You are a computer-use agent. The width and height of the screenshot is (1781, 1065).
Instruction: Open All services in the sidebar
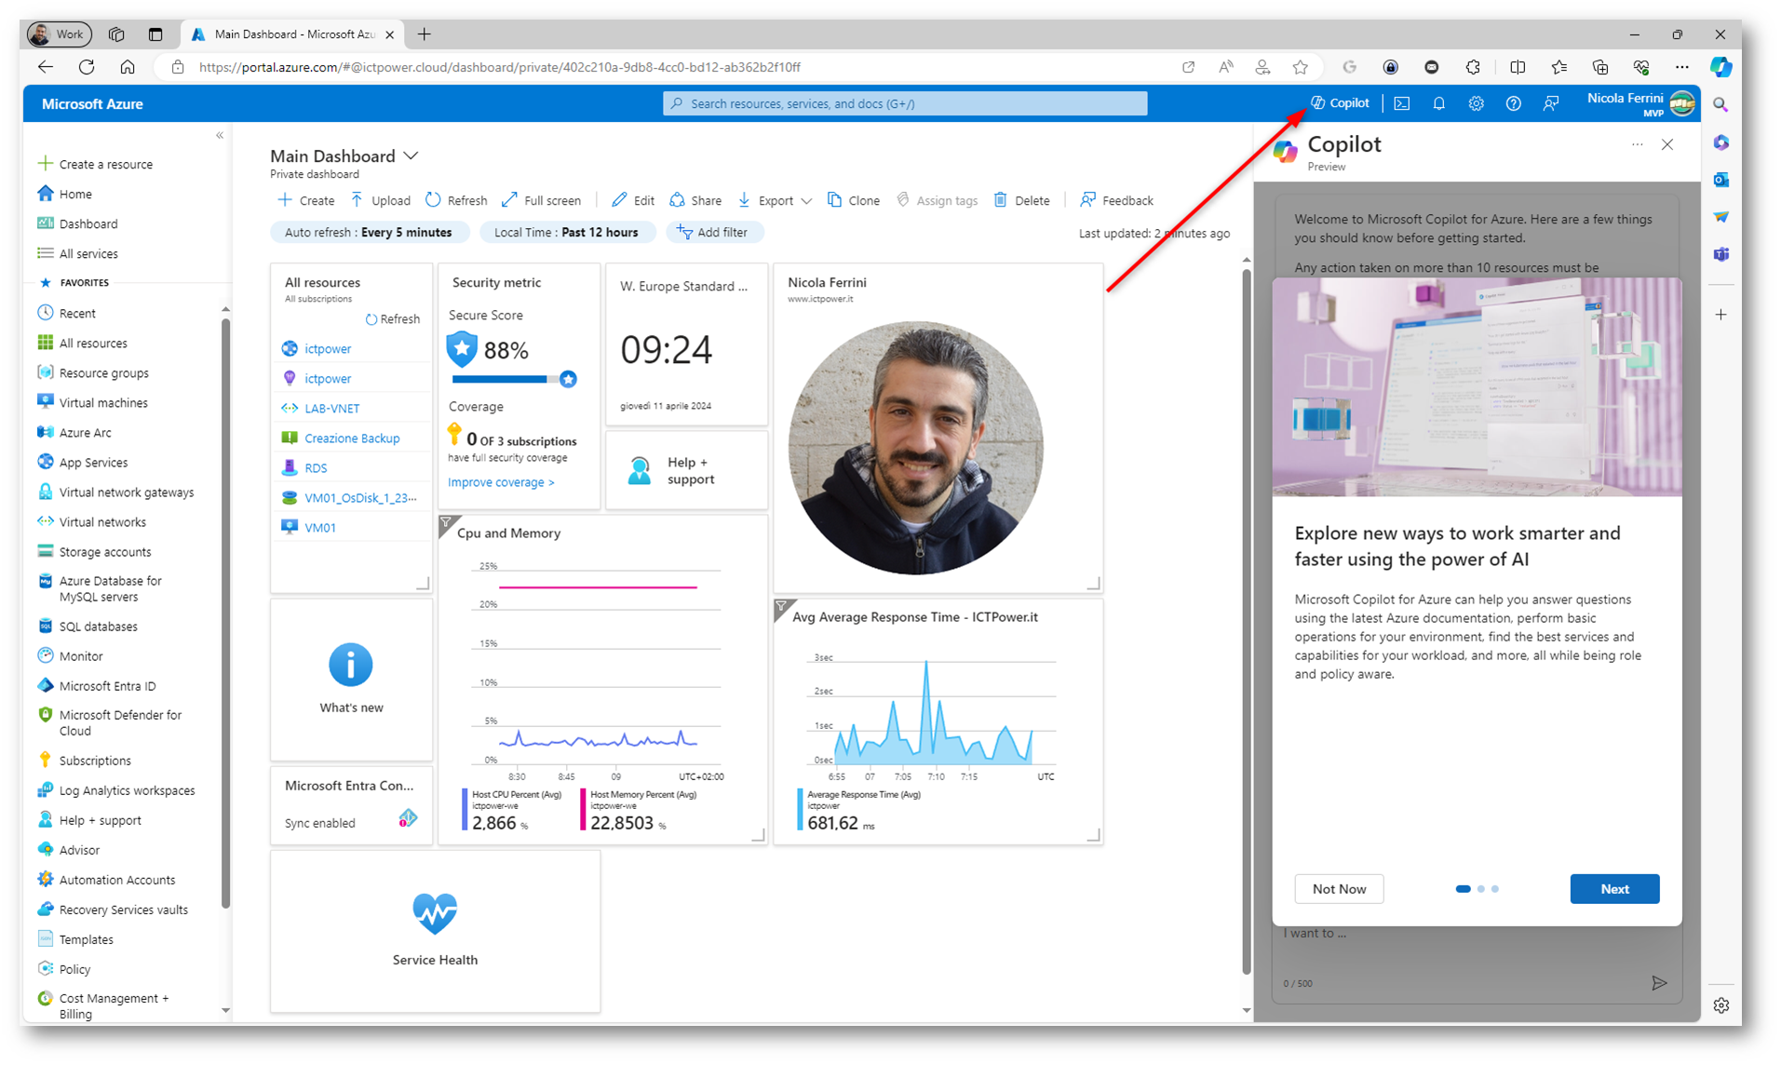(x=88, y=253)
